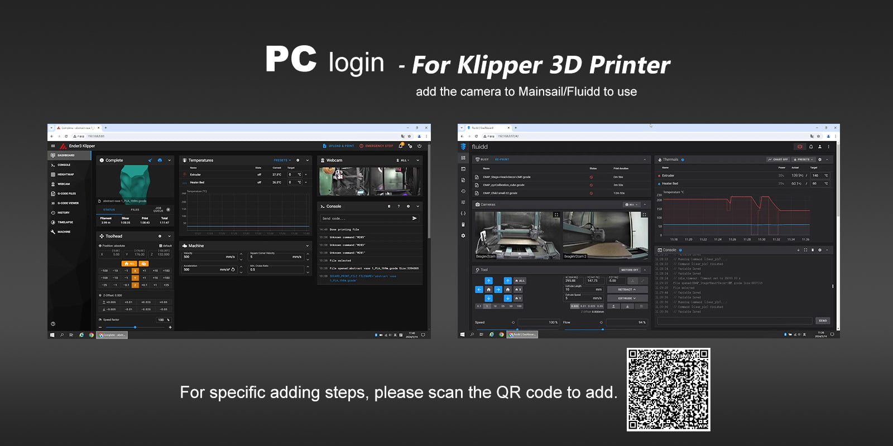
Task: Click the Home All button in Toolhead
Action: [x=129, y=263]
